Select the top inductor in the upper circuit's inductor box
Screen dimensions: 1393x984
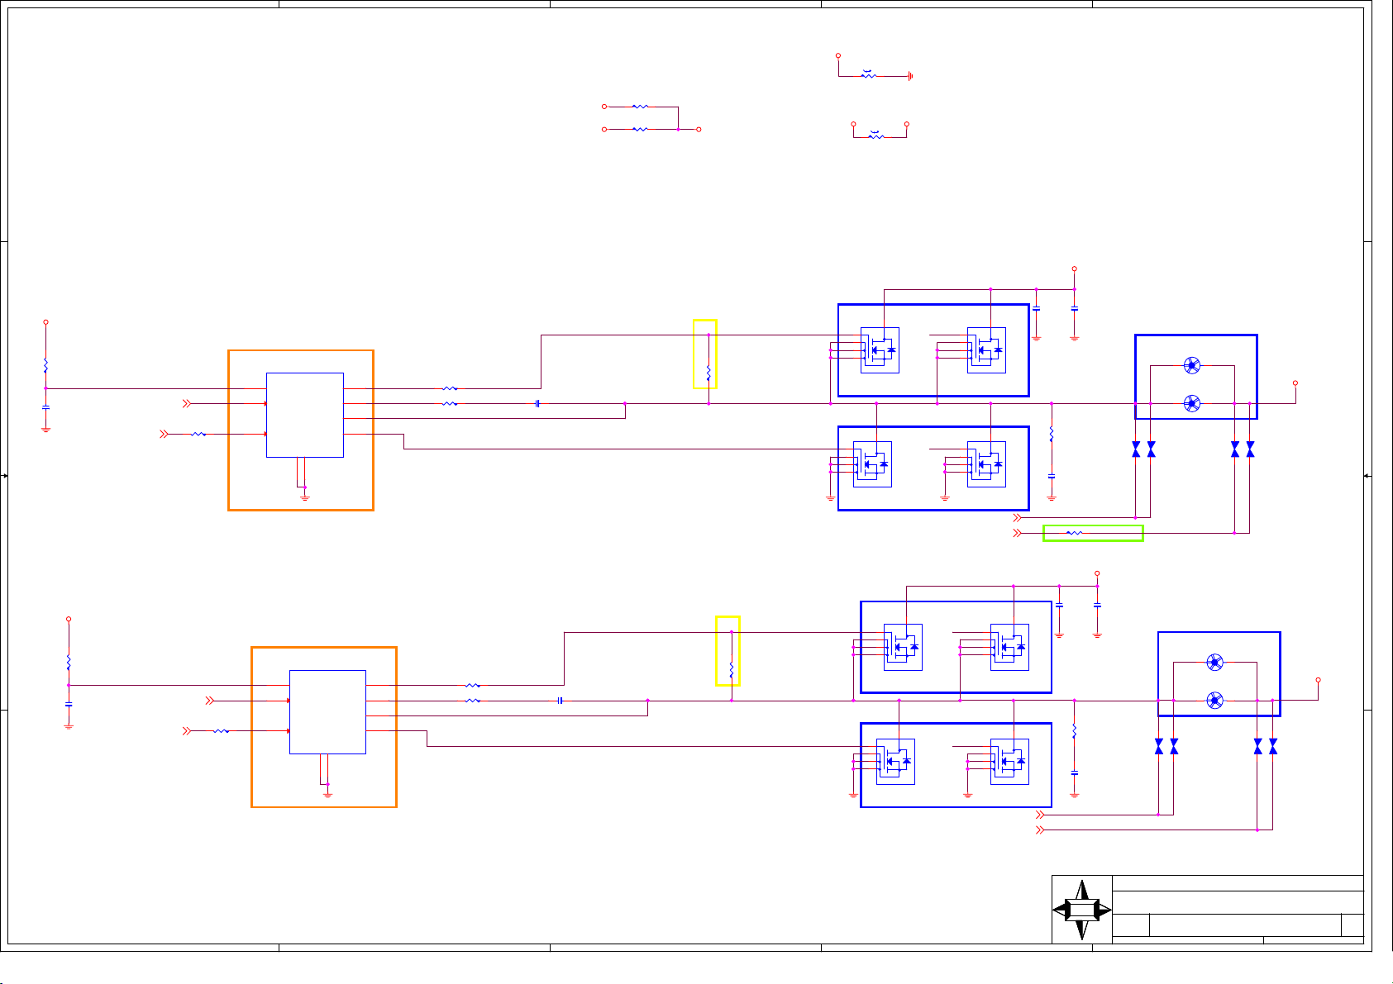point(1191,365)
